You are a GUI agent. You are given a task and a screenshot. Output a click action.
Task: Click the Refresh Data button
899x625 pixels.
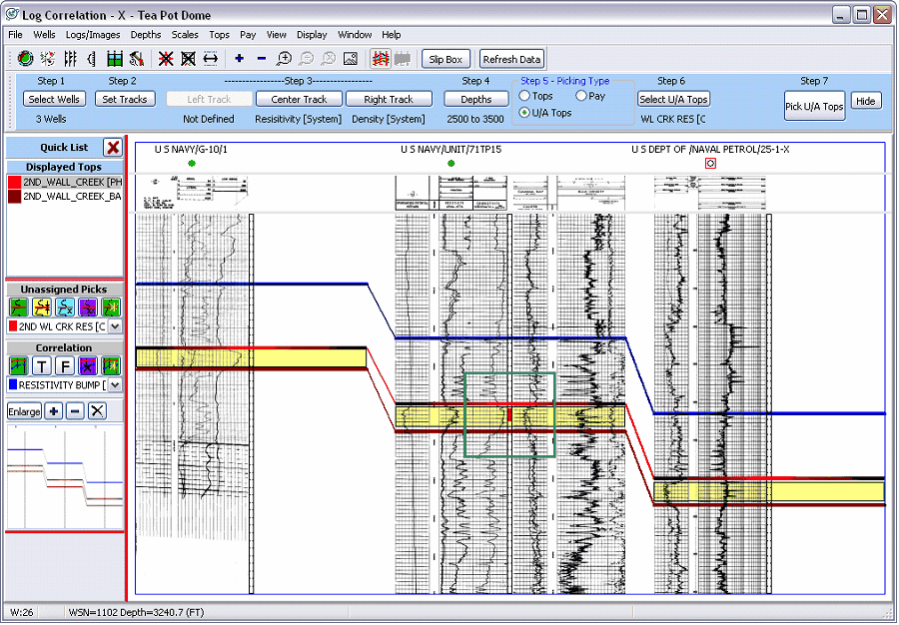[x=511, y=59]
